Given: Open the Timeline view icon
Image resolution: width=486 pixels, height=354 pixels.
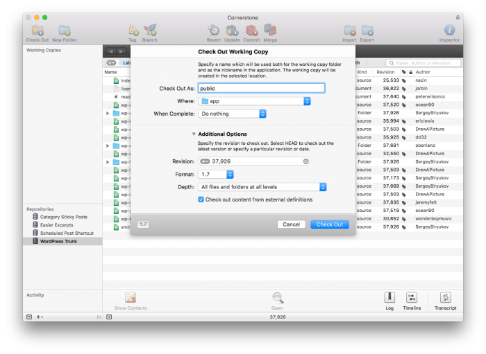Looking at the screenshot, I should pos(412,297).
